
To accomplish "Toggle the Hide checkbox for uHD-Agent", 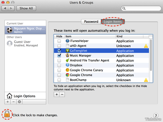I will tap(59, 46).
